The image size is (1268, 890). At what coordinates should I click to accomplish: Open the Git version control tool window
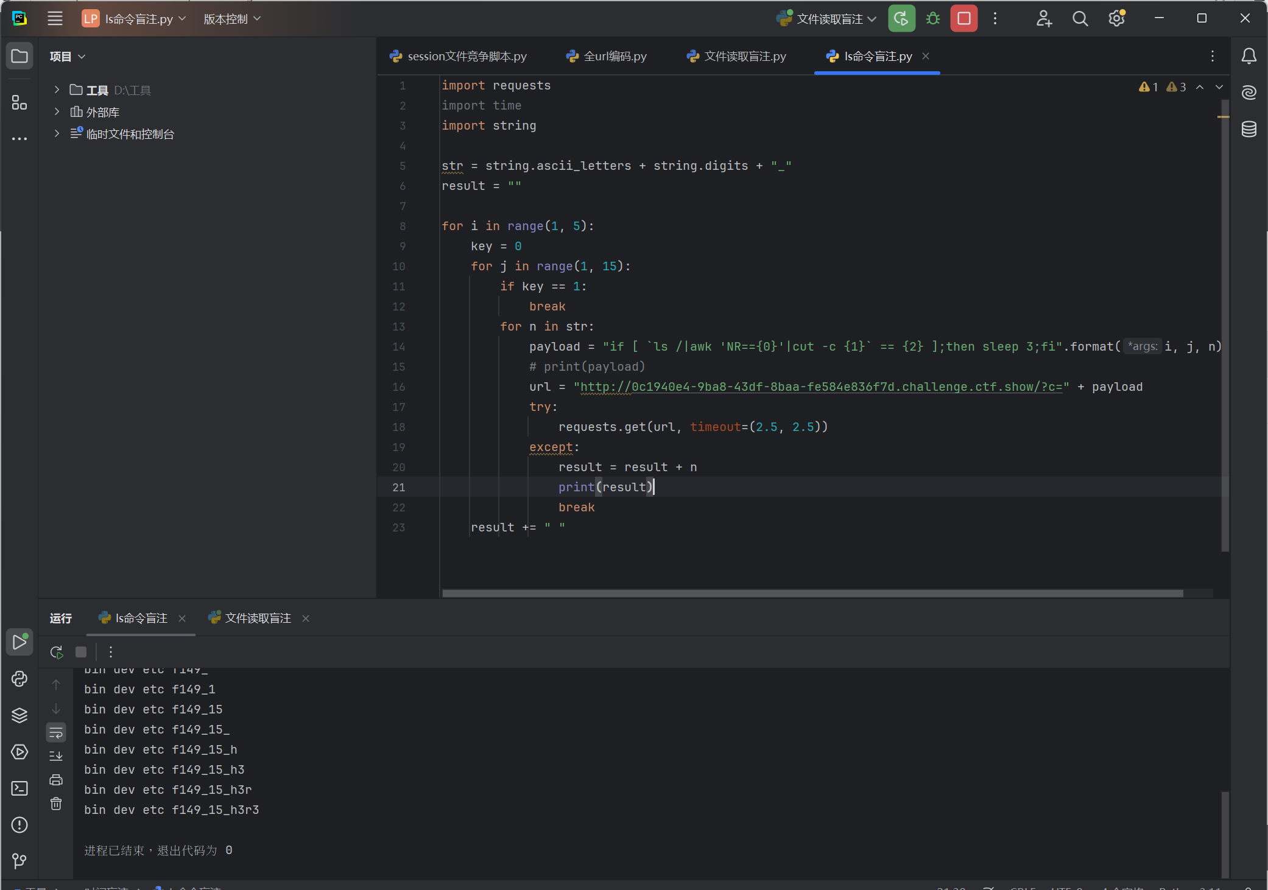point(19,861)
